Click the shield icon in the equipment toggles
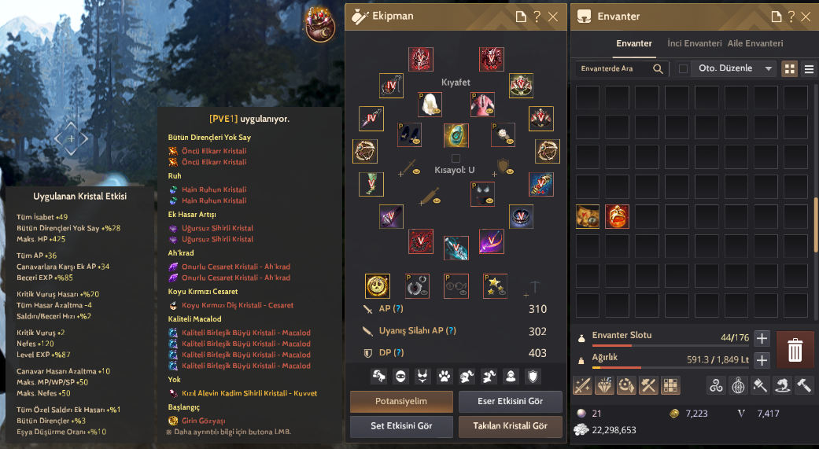819x449 pixels. point(533,377)
